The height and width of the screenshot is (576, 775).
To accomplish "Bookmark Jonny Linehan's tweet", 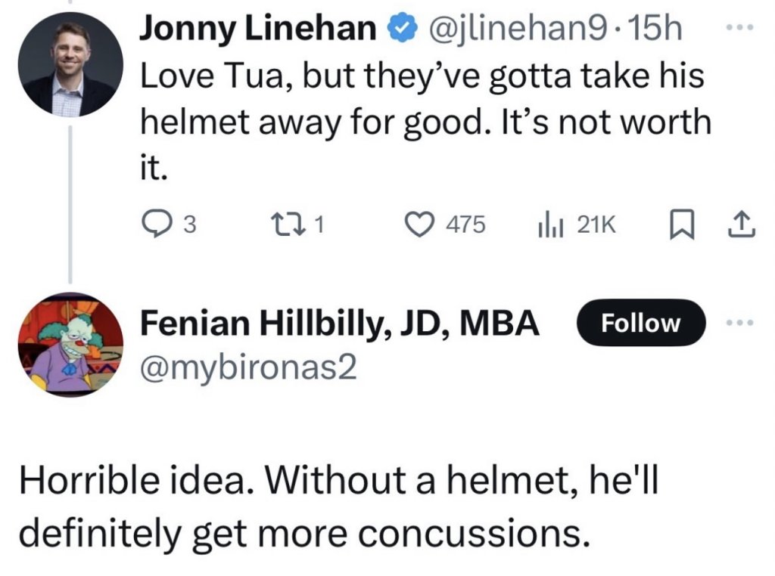I will [685, 223].
